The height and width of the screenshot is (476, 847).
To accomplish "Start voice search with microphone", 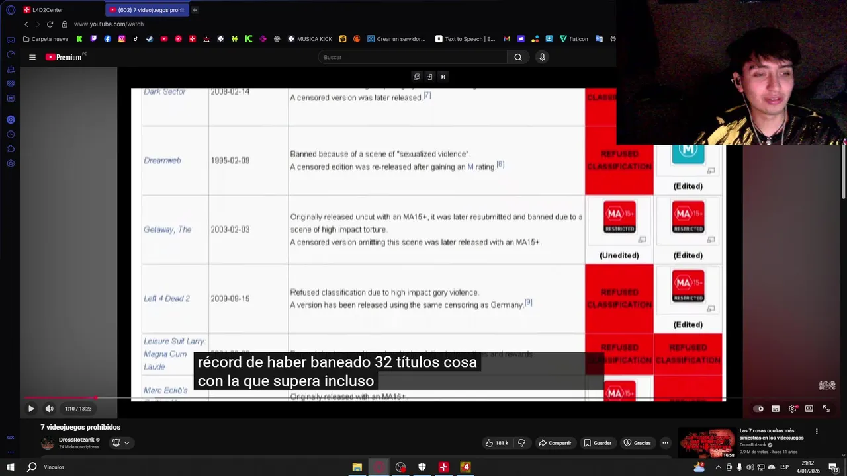I will click(542, 57).
